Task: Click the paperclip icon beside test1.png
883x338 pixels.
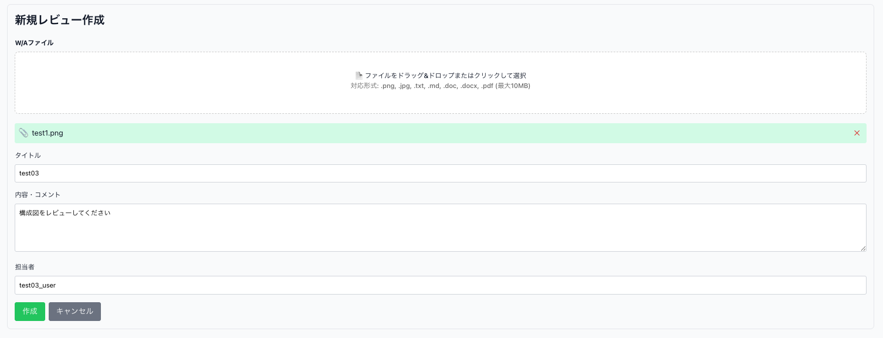Action: pyautogui.click(x=23, y=133)
